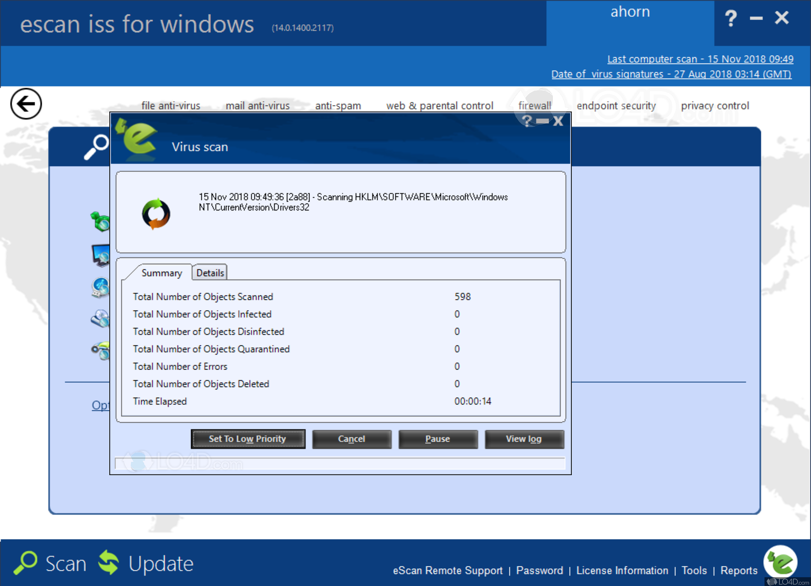Open eScan Remote Support
The width and height of the screenshot is (811, 586).
[448, 570]
